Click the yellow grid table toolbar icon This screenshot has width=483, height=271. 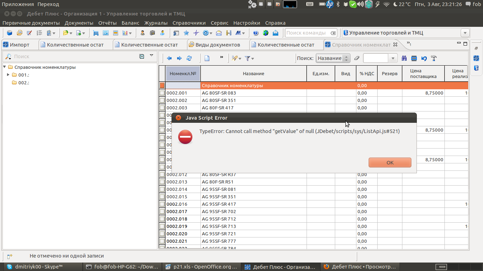(115, 33)
